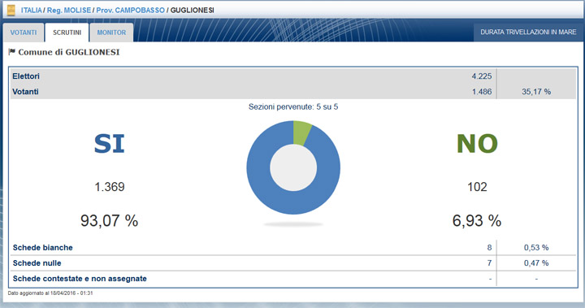
Task: Select the Votanti row label
Action: click(25, 92)
